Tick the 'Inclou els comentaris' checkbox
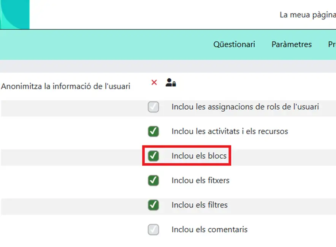Viewport: 336px width, 247px height. point(154,230)
